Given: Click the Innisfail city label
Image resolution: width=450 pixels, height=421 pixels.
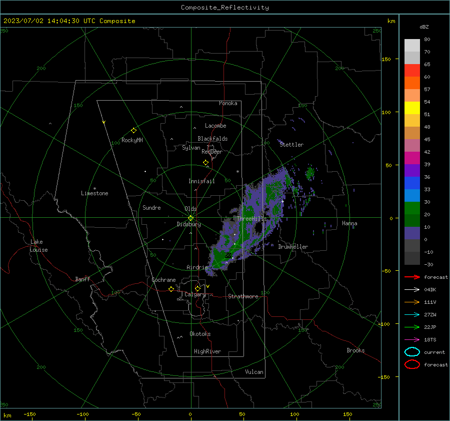Looking at the screenshot, I should pos(201,181).
